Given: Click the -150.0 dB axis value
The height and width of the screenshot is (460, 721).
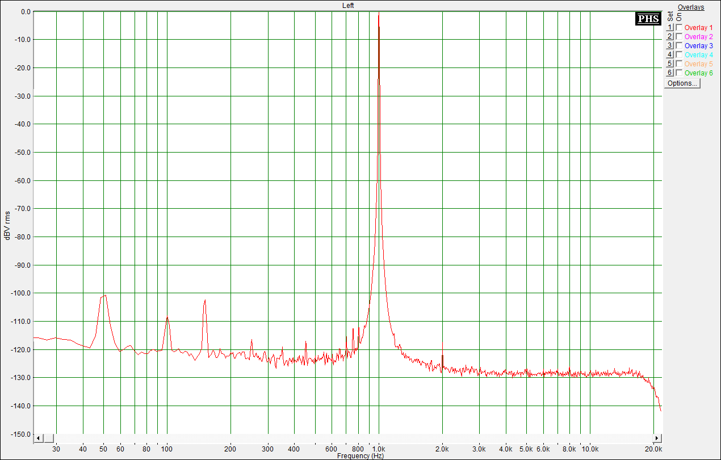Looking at the screenshot, I should [x=22, y=434].
